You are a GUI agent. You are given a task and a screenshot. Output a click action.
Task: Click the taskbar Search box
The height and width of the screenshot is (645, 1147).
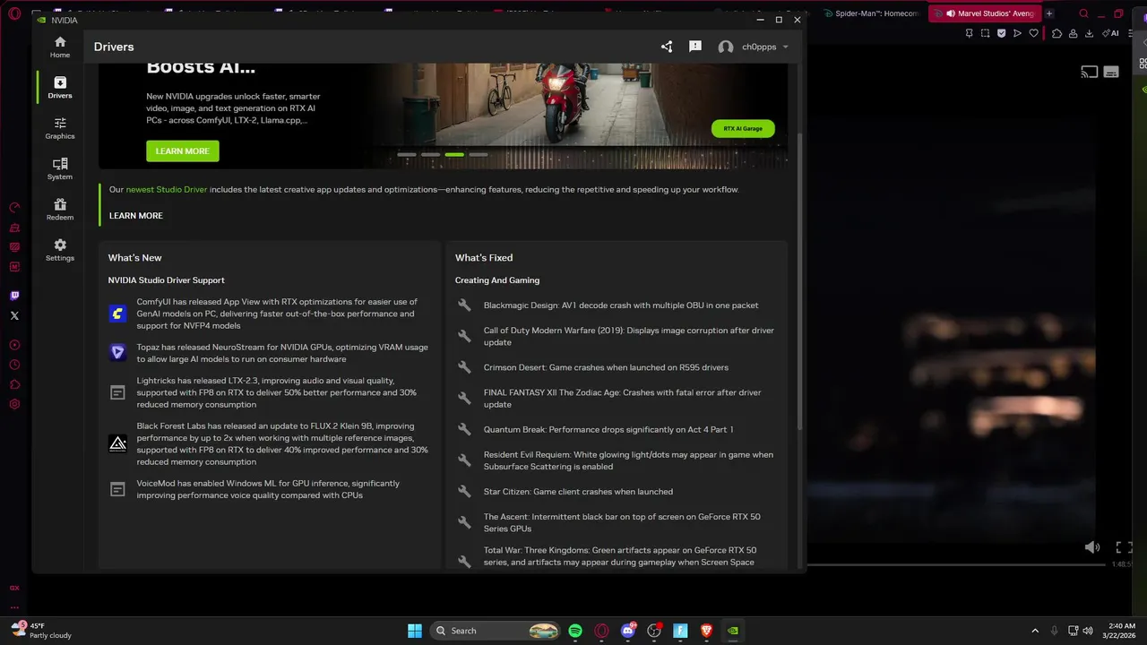coord(495,631)
